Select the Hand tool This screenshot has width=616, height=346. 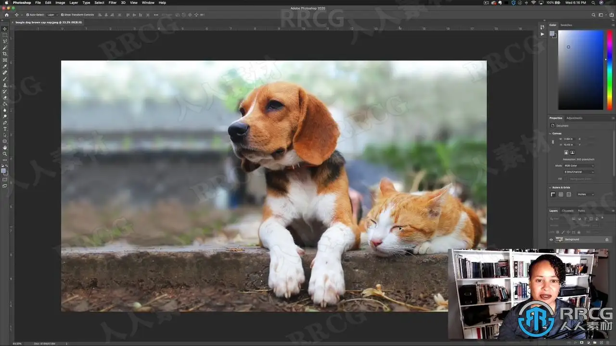click(x=5, y=148)
